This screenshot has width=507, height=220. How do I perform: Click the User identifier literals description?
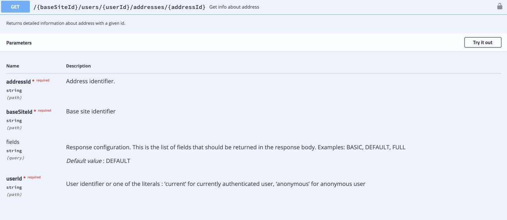216,184
